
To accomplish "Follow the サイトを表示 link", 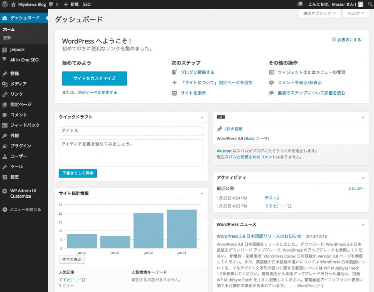I will (x=193, y=93).
